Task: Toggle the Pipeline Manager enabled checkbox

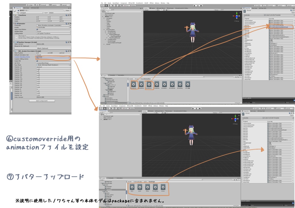Action: (17, 42)
